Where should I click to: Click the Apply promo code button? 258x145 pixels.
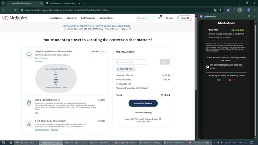point(165,62)
